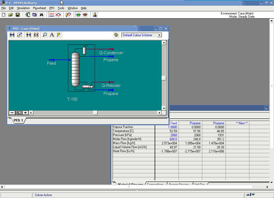Save the case with the floppy disk icon
274x198 pixels.
(18, 15)
